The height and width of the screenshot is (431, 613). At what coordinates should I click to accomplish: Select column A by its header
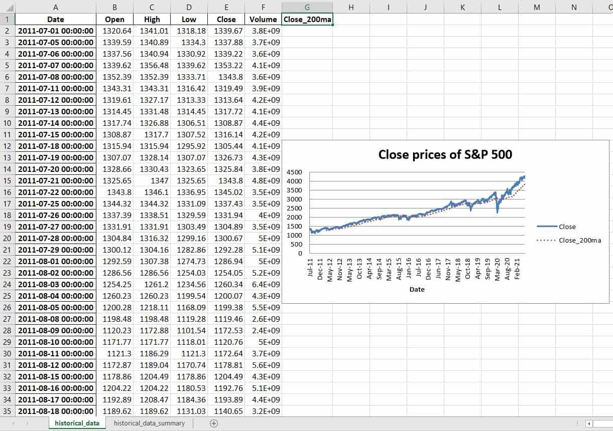56,8
